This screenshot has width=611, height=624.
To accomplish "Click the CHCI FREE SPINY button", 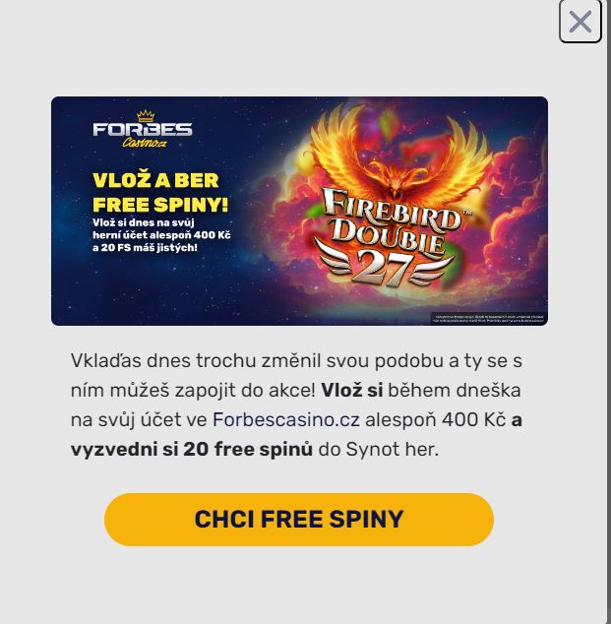I will (299, 520).
